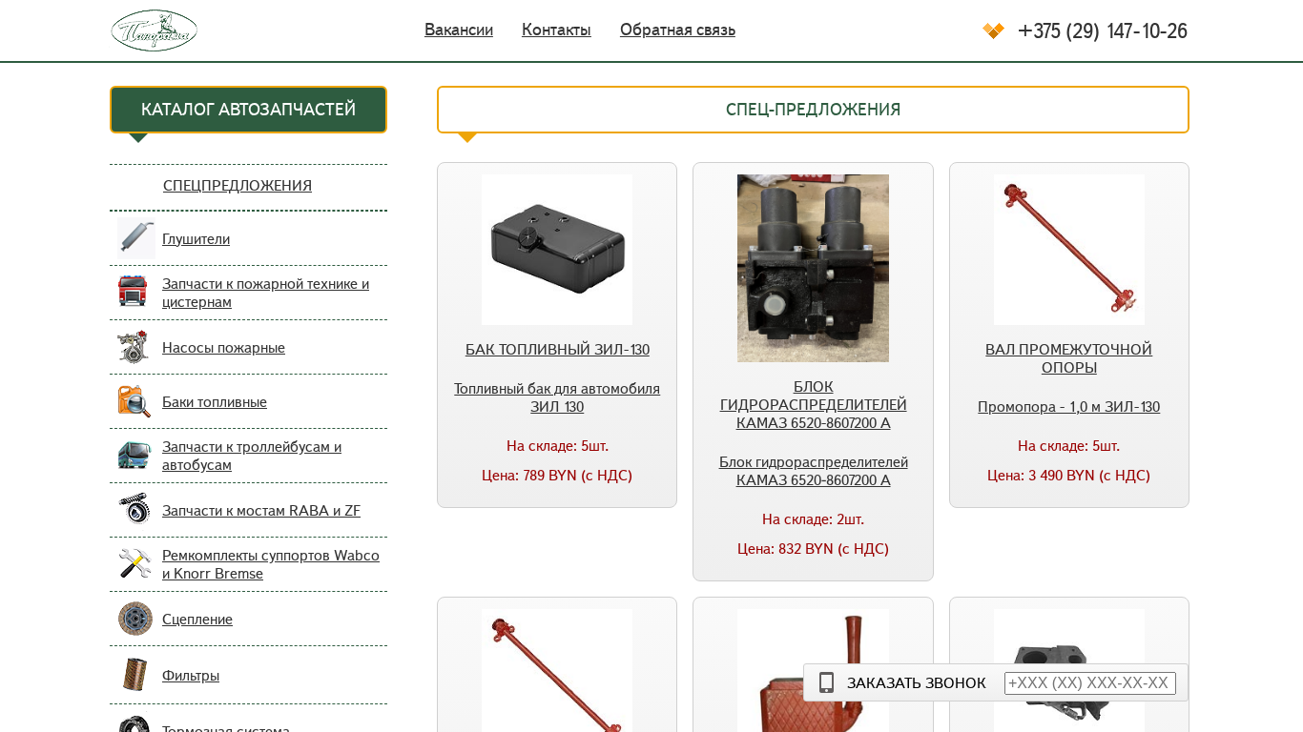Image resolution: width=1303 pixels, height=732 pixels.
Task: Click the intermediate support shaft product image
Action: pos(1069,250)
